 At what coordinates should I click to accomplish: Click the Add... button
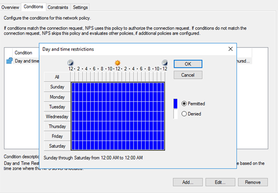tap(188, 182)
